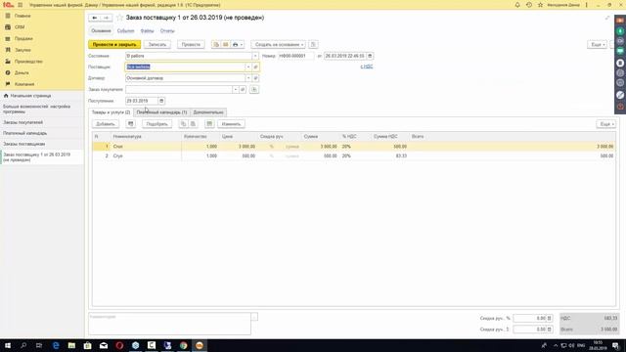
Task: Switch to the Файлы tab
Action: pyautogui.click(x=147, y=30)
